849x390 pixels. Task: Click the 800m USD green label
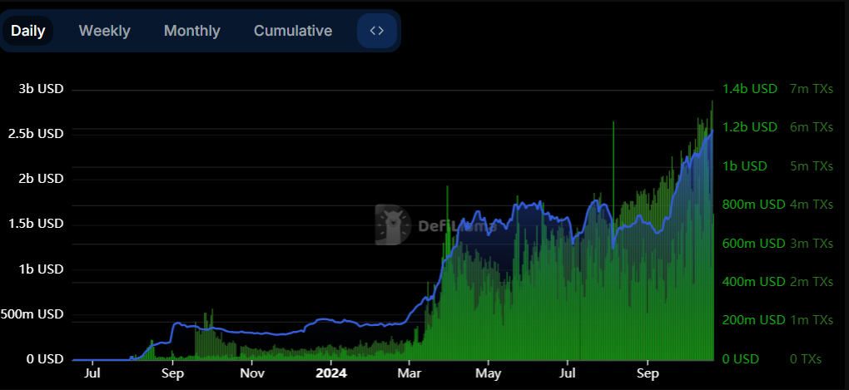(x=754, y=205)
